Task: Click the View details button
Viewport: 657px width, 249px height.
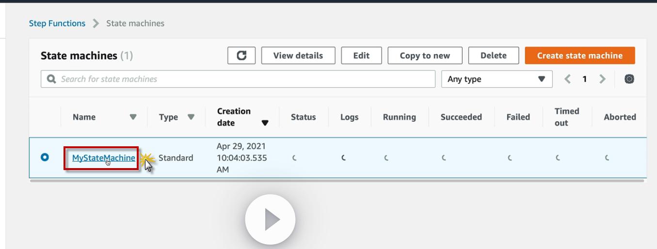Action: [x=298, y=56]
